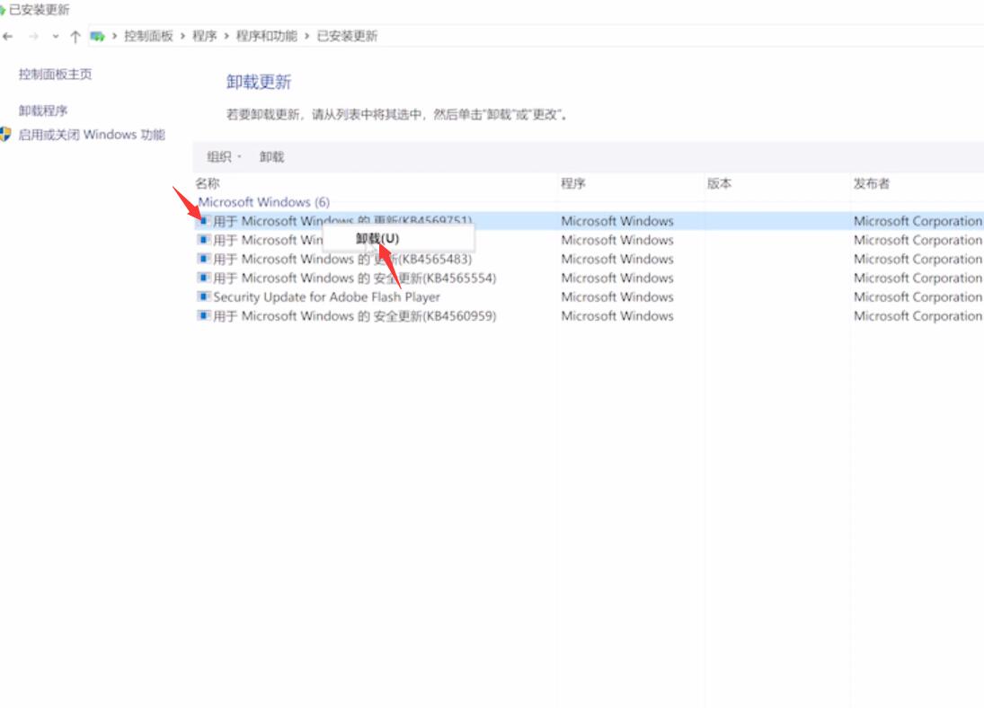
Task: Click the update icon of the KB4565554 row
Action: [203, 278]
